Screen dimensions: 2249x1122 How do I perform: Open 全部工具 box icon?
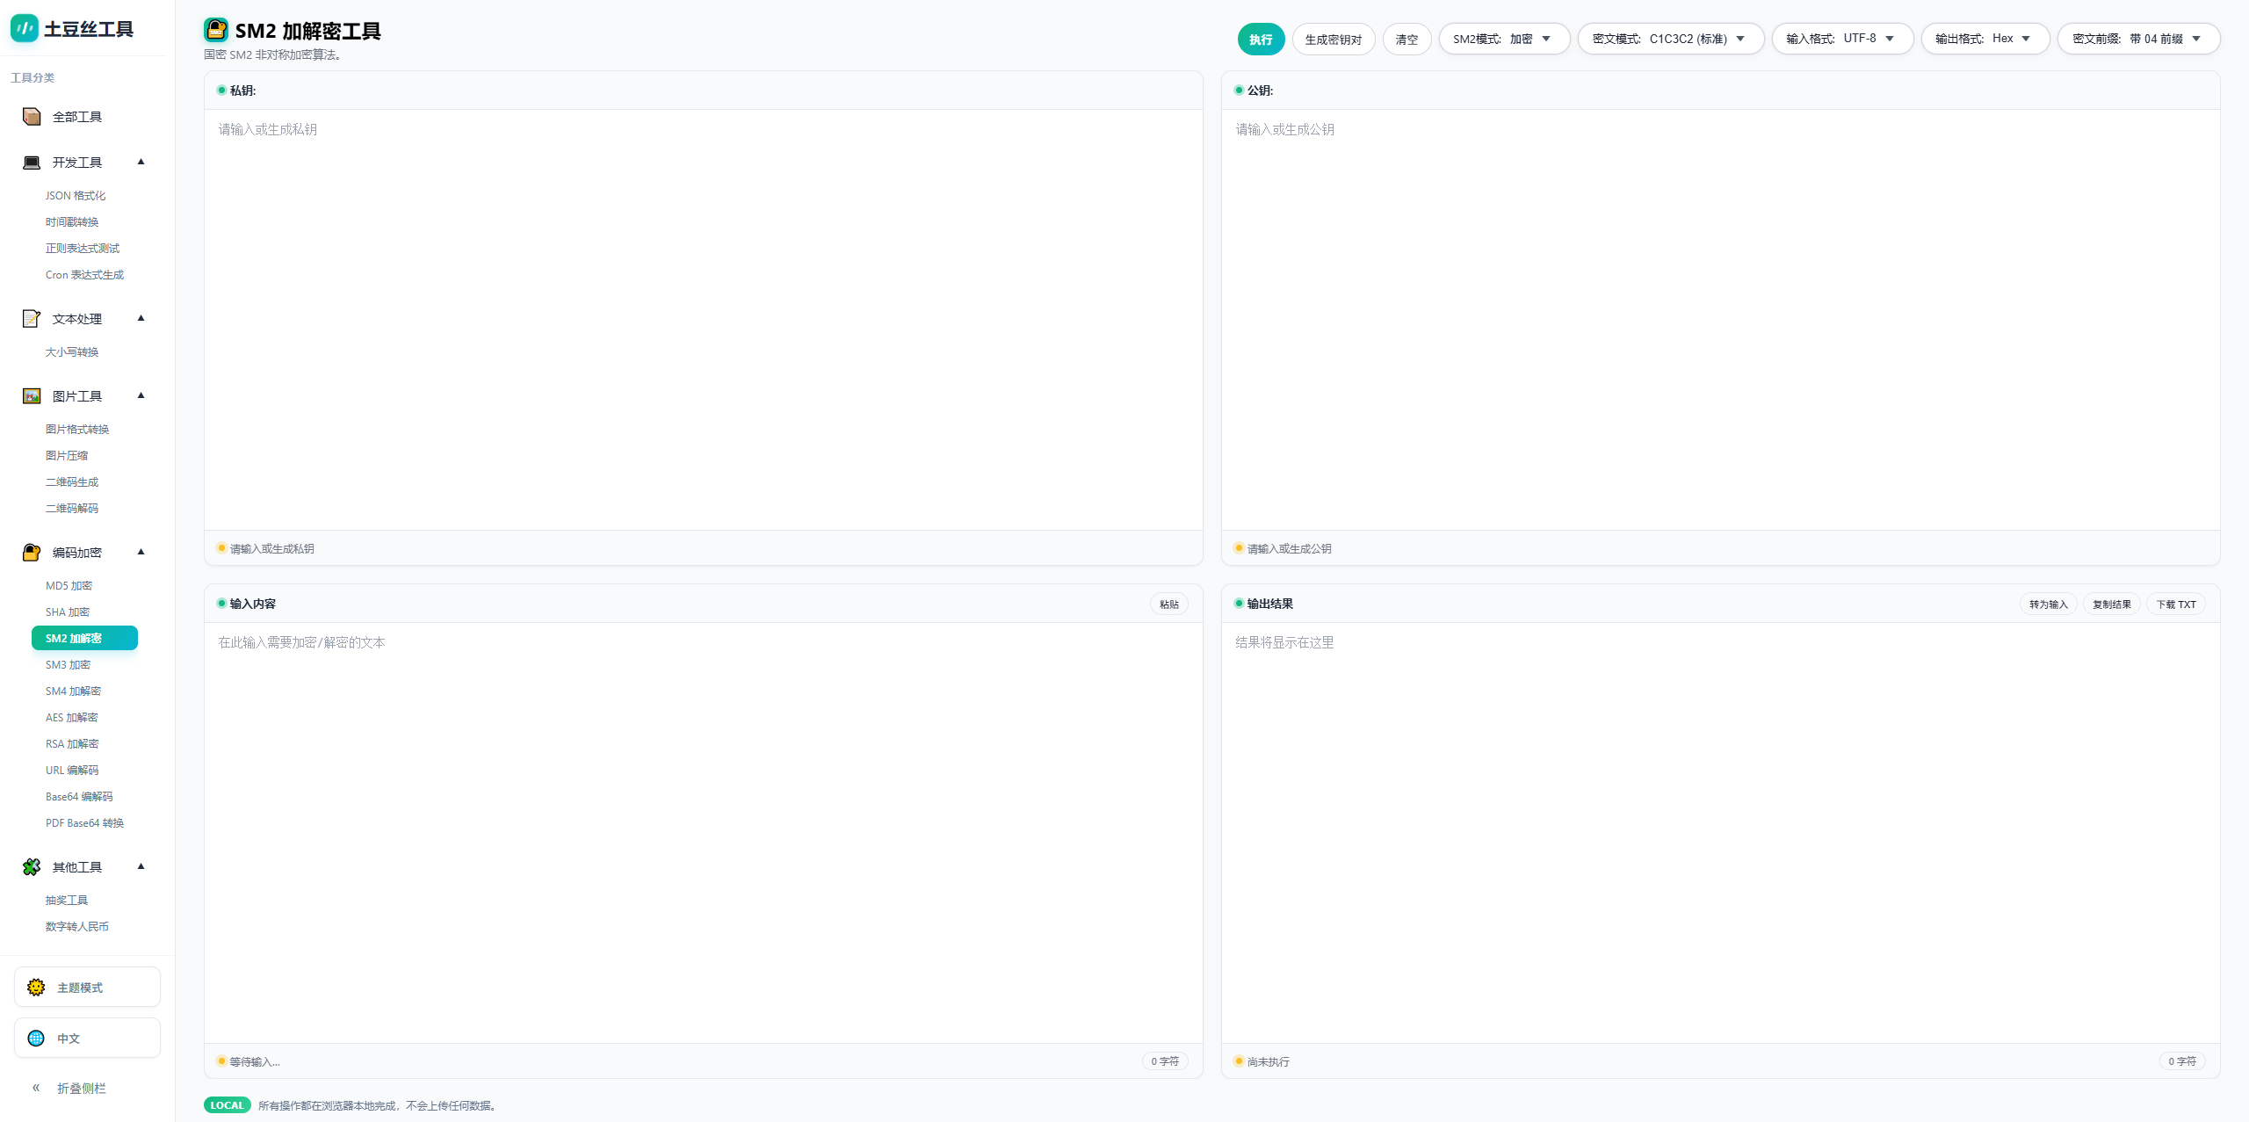pyautogui.click(x=32, y=117)
